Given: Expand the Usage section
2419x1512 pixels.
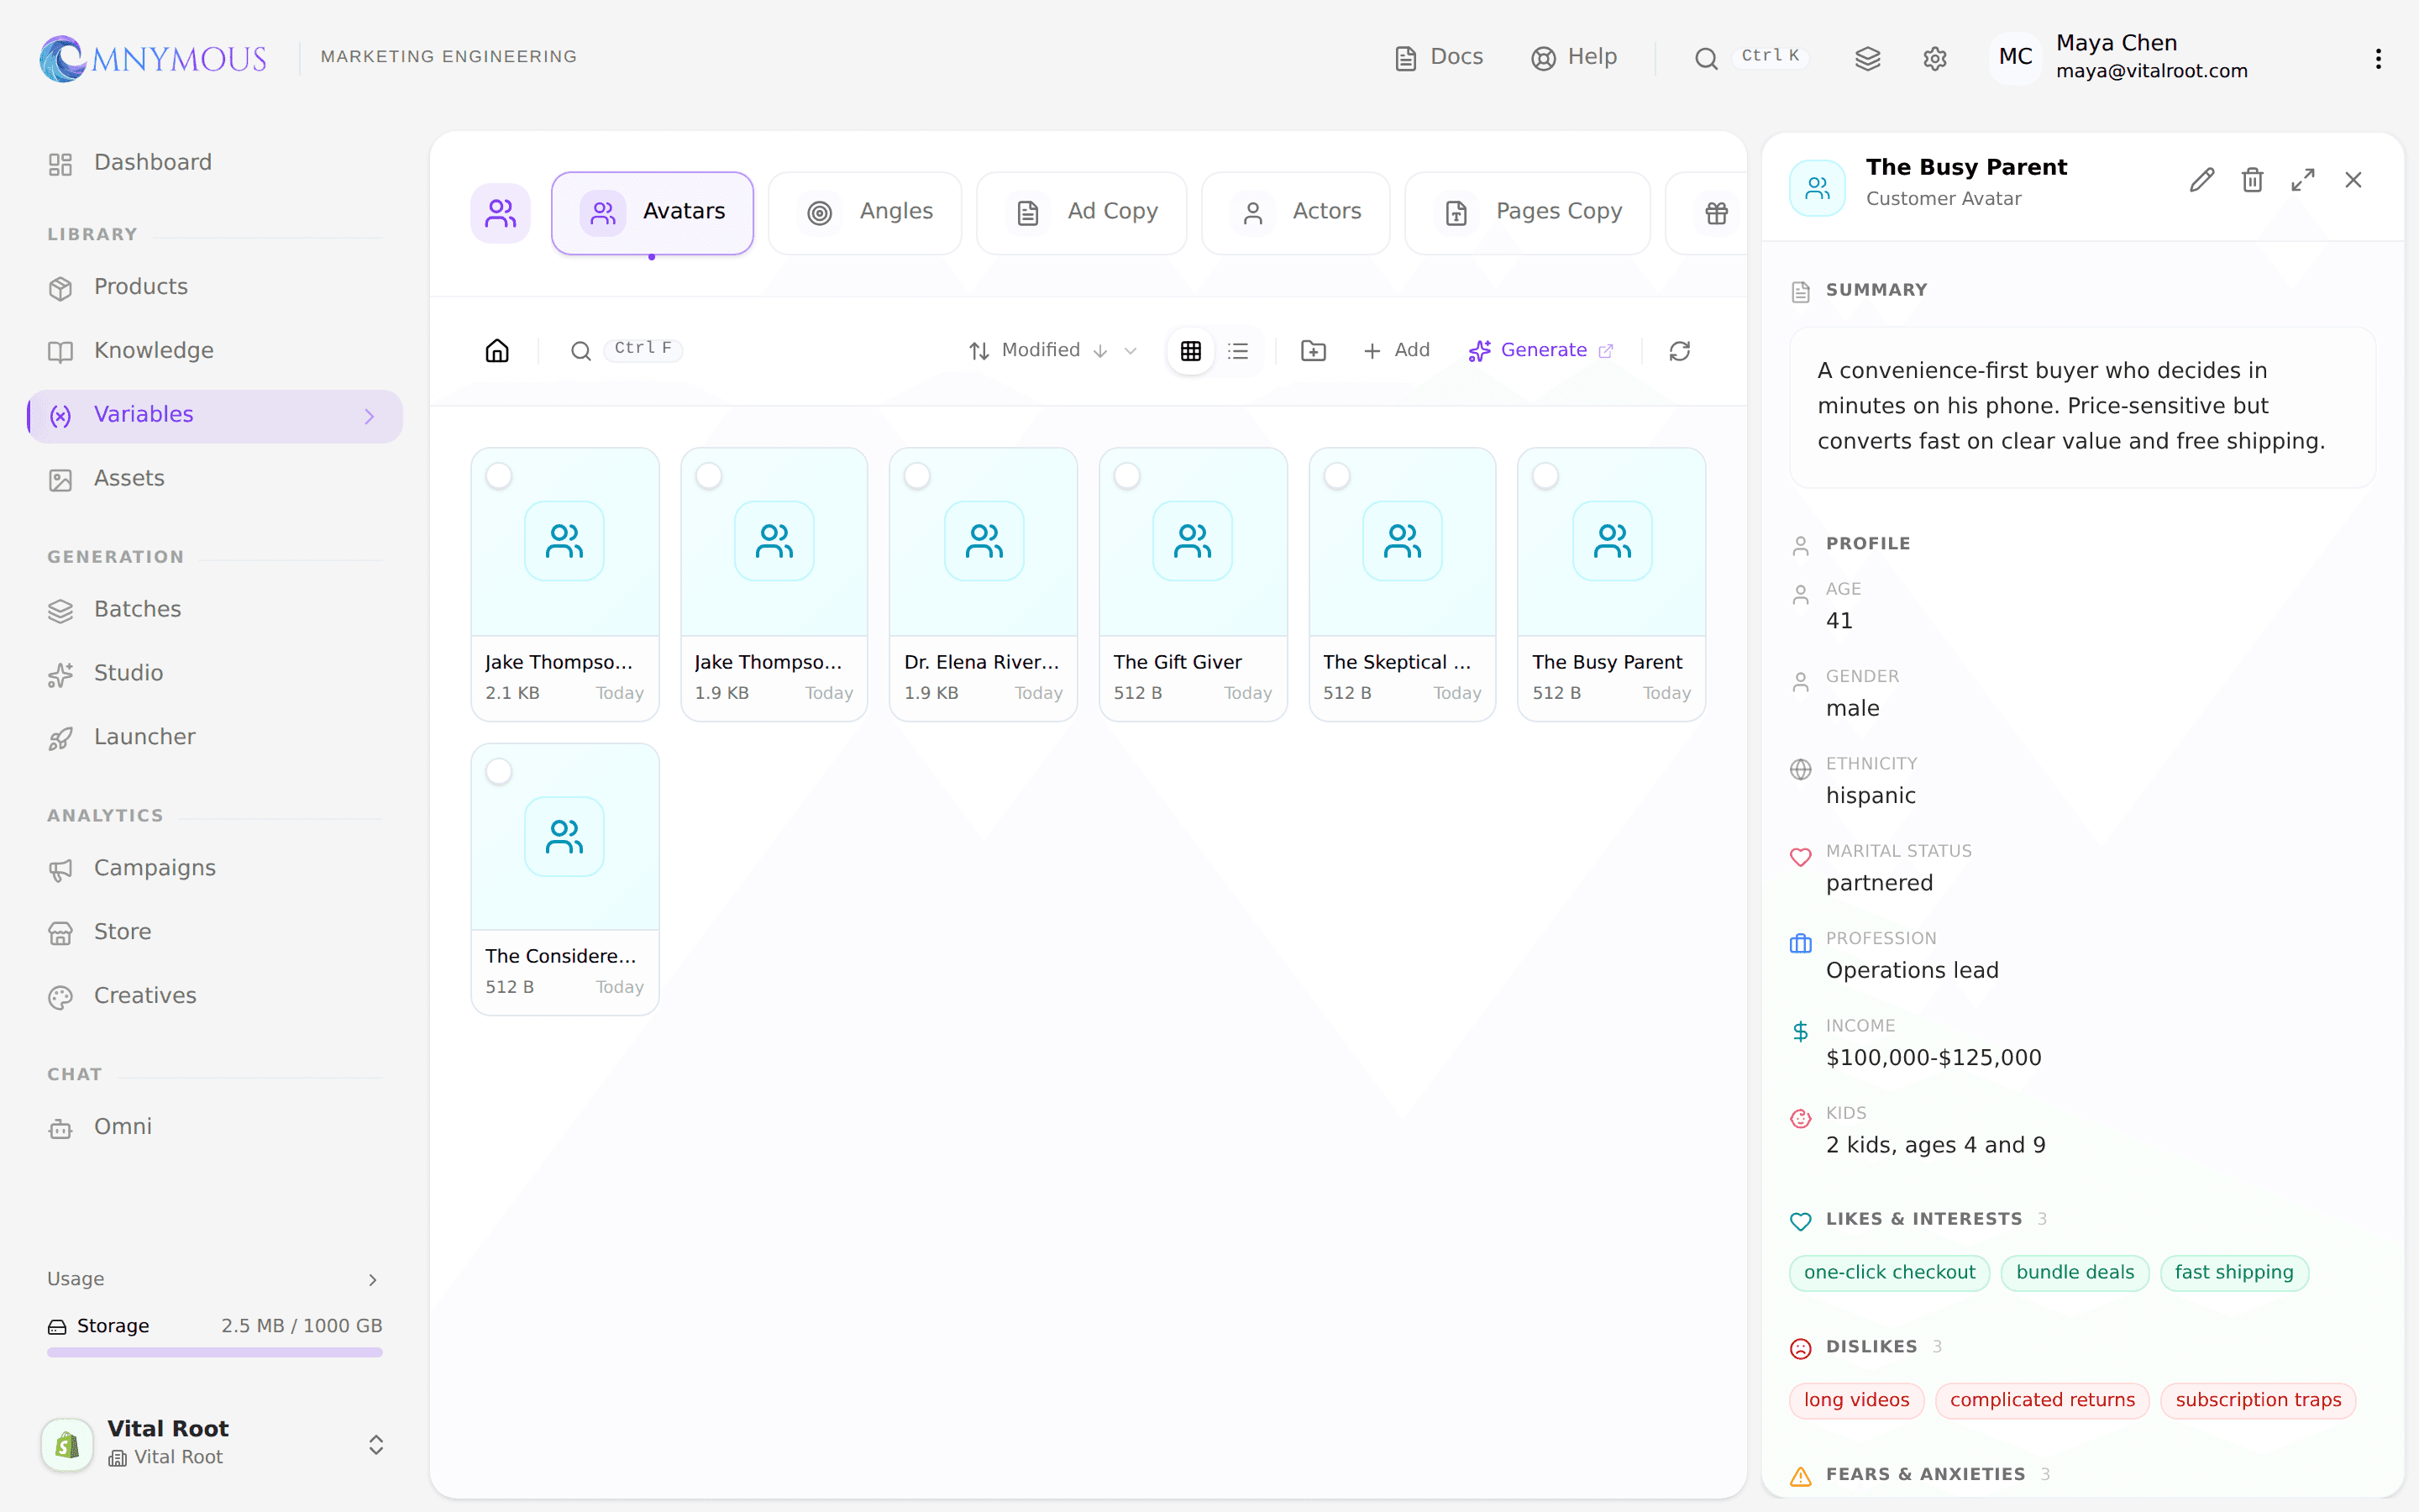Looking at the screenshot, I should pos(215,1279).
